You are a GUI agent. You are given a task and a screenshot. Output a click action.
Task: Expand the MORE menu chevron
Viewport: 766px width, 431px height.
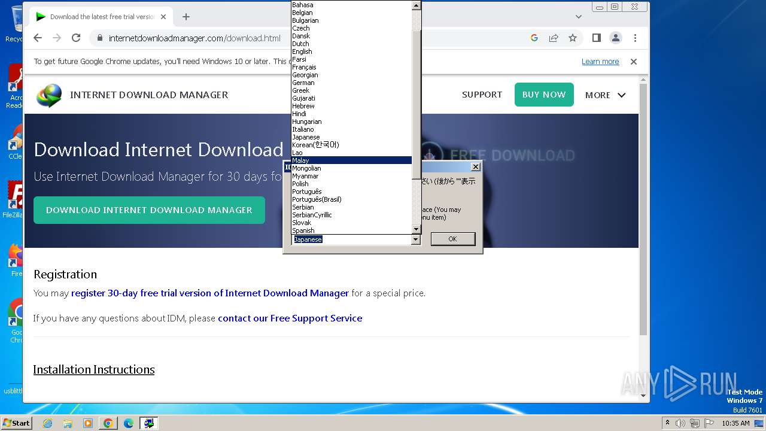click(621, 95)
